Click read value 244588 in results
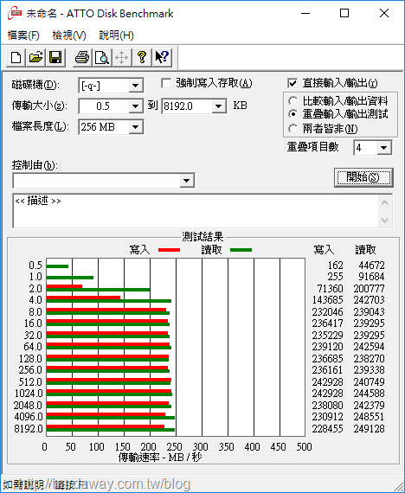The width and height of the screenshot is (405, 493). coord(369,394)
